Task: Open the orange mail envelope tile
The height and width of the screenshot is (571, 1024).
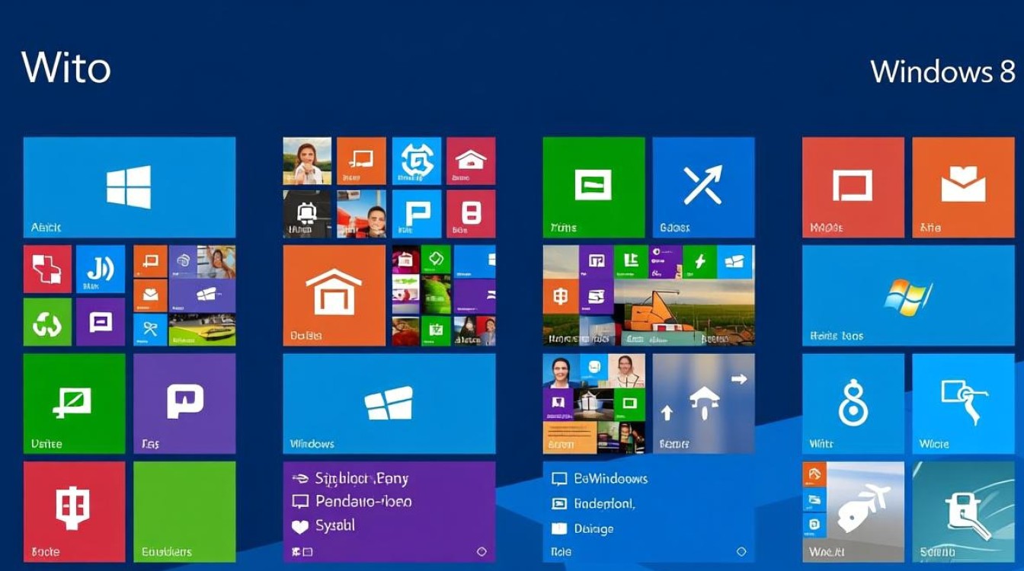Action: coord(963,185)
